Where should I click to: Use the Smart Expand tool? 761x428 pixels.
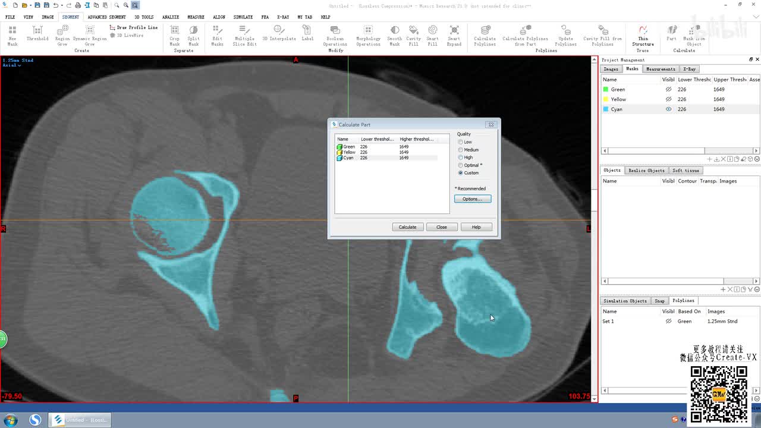click(454, 36)
